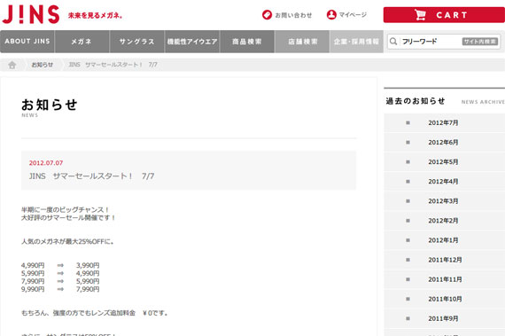
Task: Click the お知らせ page heading
Action: pyautogui.click(x=50, y=105)
